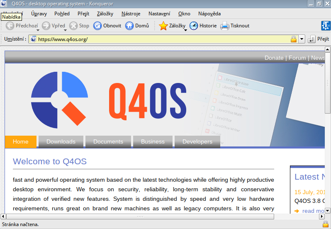Open the Developers page tab
This screenshot has height=229, width=331.
[197, 141]
